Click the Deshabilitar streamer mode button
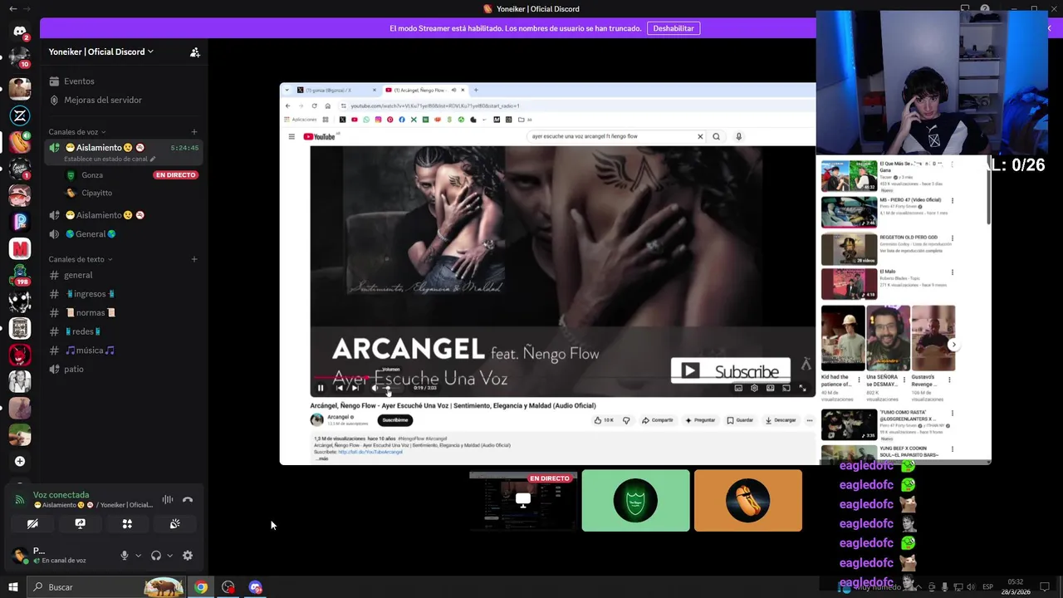This screenshot has width=1063, height=598. click(x=674, y=28)
